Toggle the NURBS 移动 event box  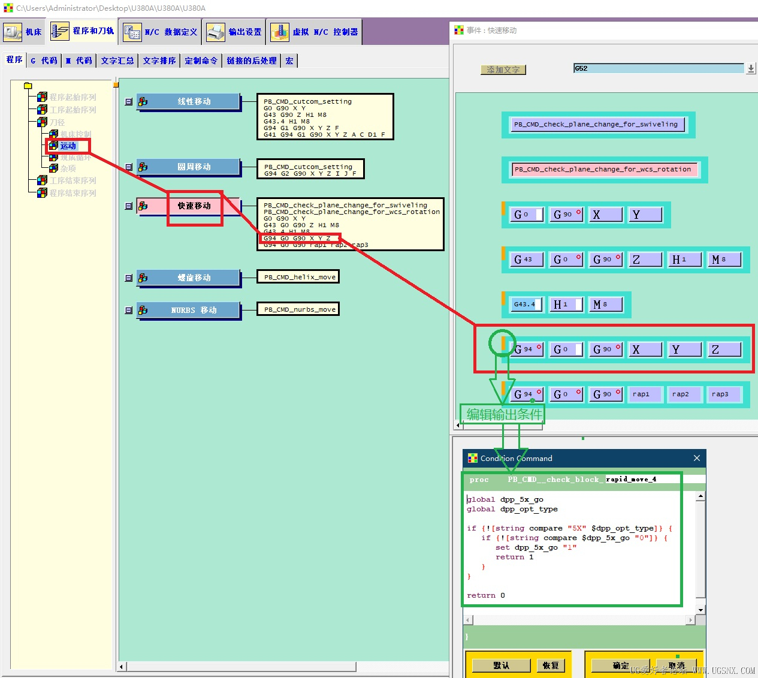128,311
